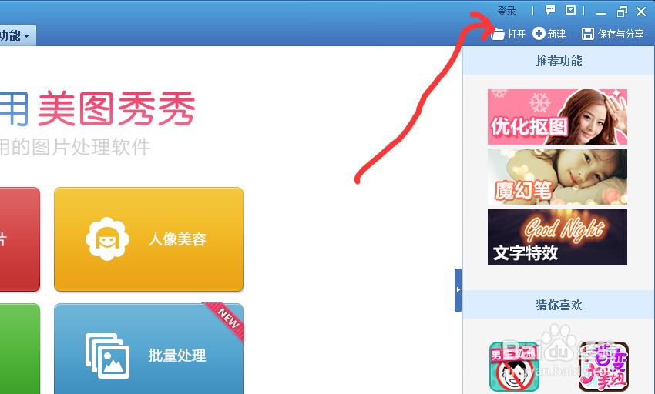Click the red tile at left edge
The width and height of the screenshot is (655, 394).
(x=19, y=239)
